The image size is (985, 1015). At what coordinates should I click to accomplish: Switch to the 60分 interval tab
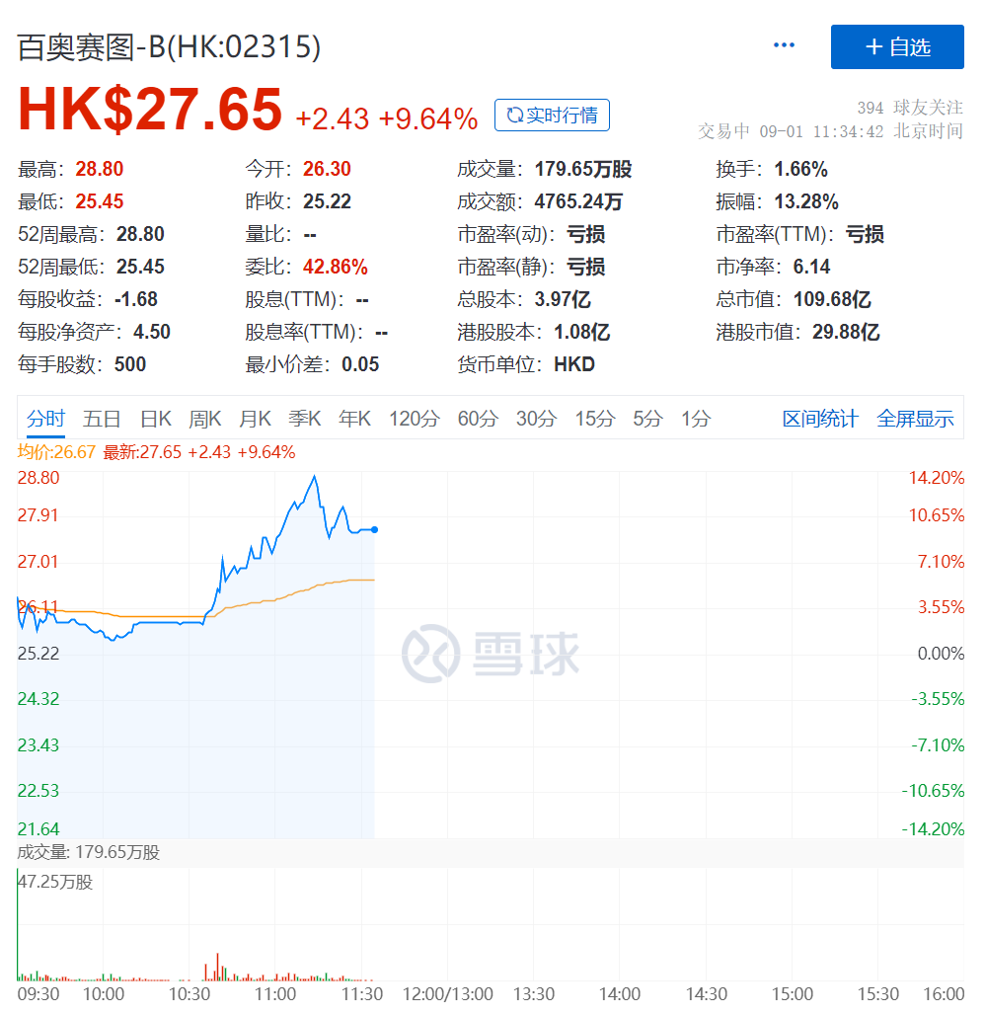click(478, 419)
